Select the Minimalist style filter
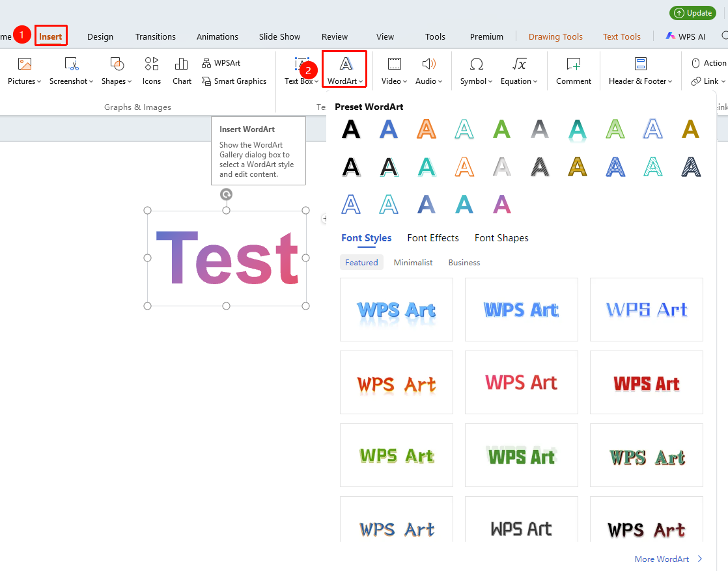 [413, 263]
